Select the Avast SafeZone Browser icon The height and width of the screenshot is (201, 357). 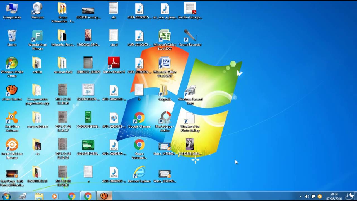(12, 149)
